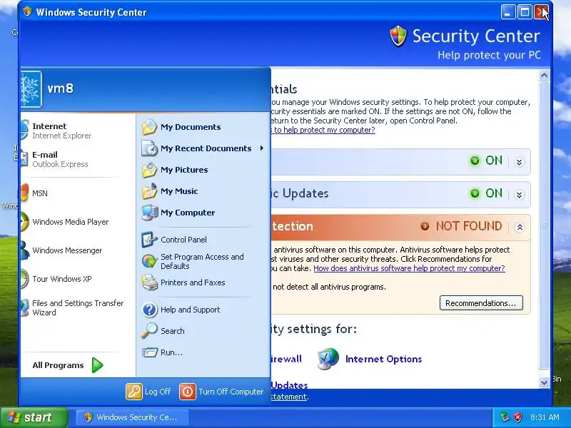Click the Log Off text label
The image size is (571, 428).
158,392
